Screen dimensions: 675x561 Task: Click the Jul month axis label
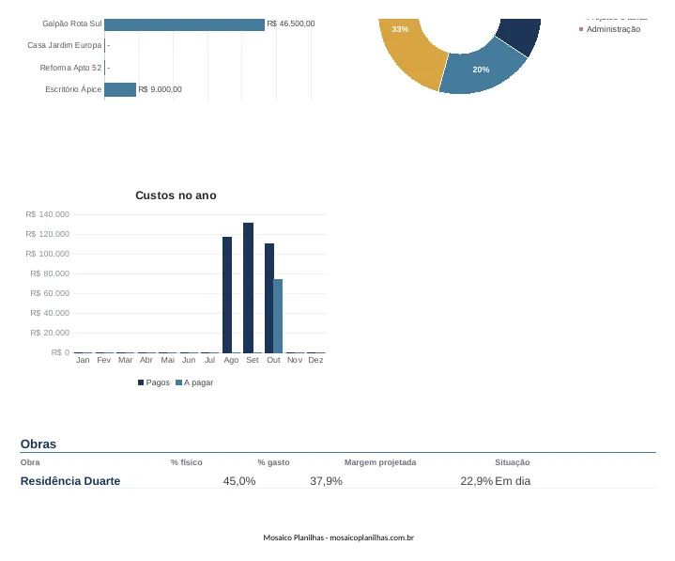[x=209, y=360]
